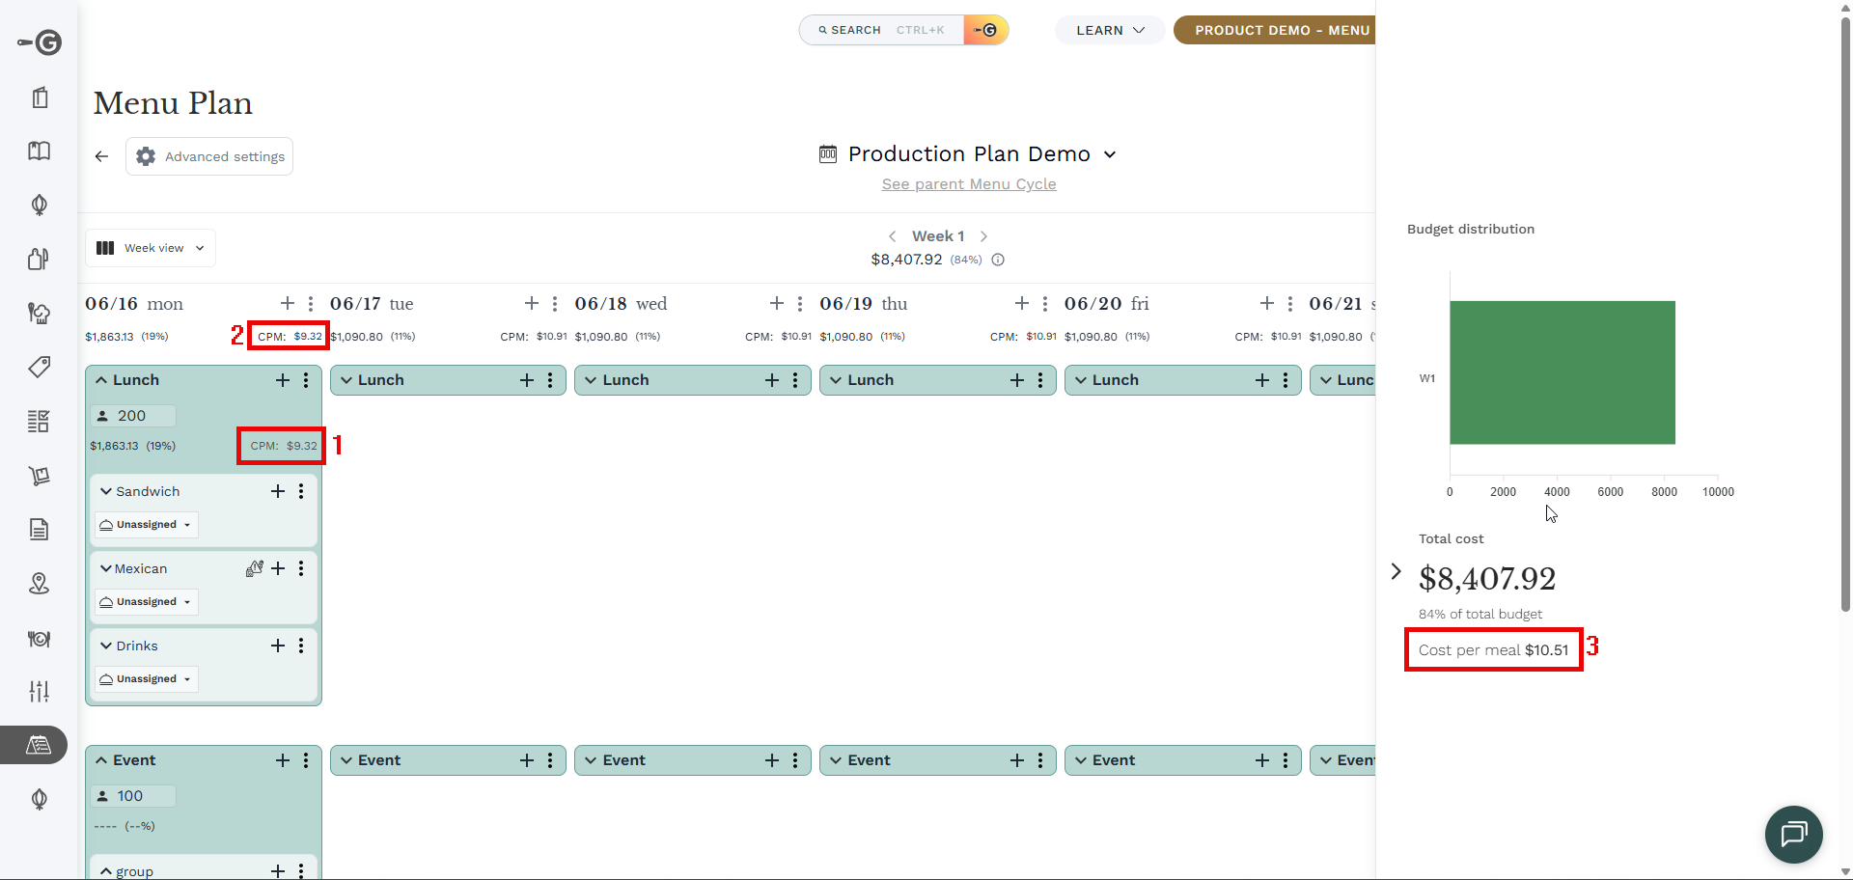Open the three-dot menu on Monday's Event header
The width and height of the screenshot is (1853, 880).
(306, 760)
